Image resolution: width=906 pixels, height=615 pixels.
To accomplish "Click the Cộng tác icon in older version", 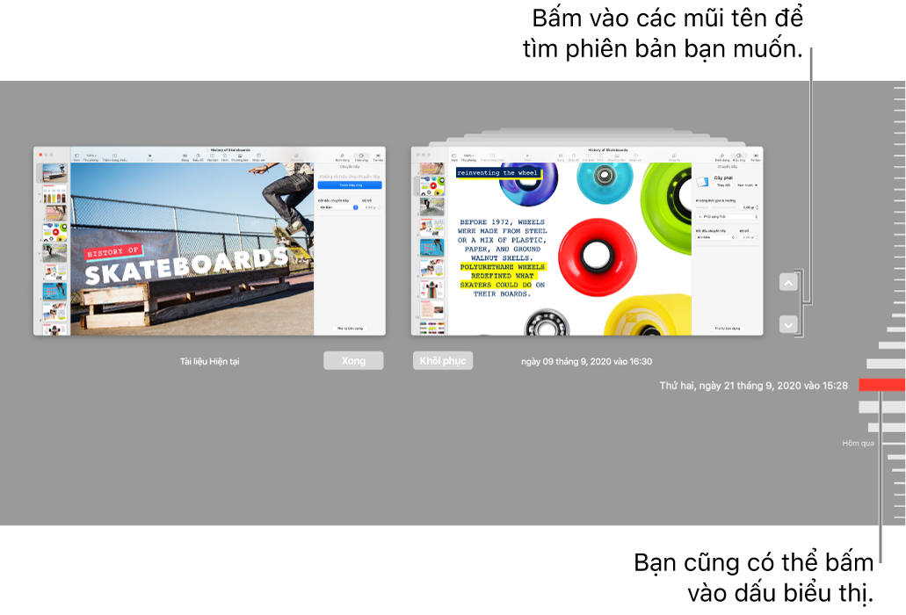I will (x=674, y=157).
